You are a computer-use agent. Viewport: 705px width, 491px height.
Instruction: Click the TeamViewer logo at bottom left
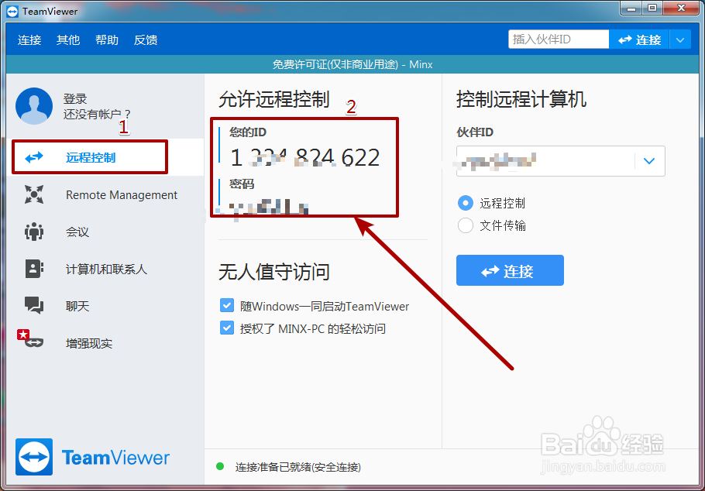93,457
